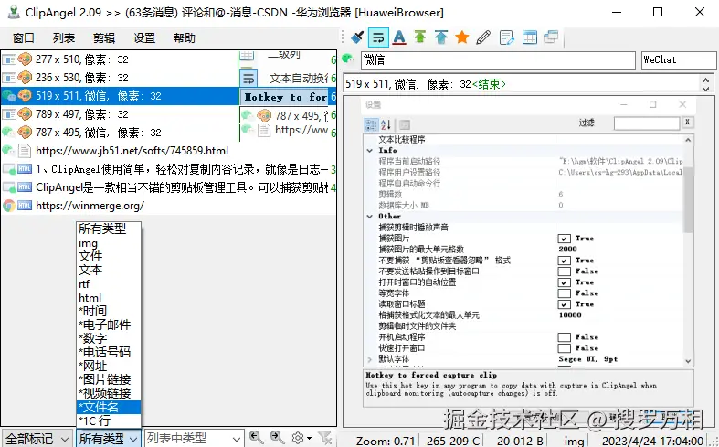Collapse the Info section in settings
Screen dimensions: 719x447
pyautogui.click(x=370, y=151)
